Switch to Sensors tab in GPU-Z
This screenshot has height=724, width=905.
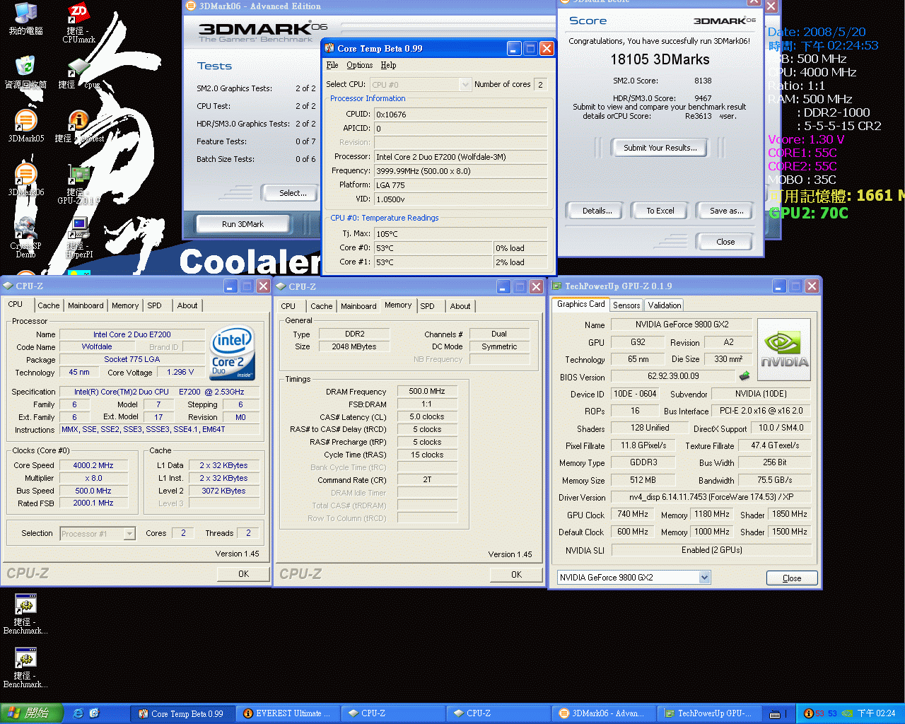[626, 305]
